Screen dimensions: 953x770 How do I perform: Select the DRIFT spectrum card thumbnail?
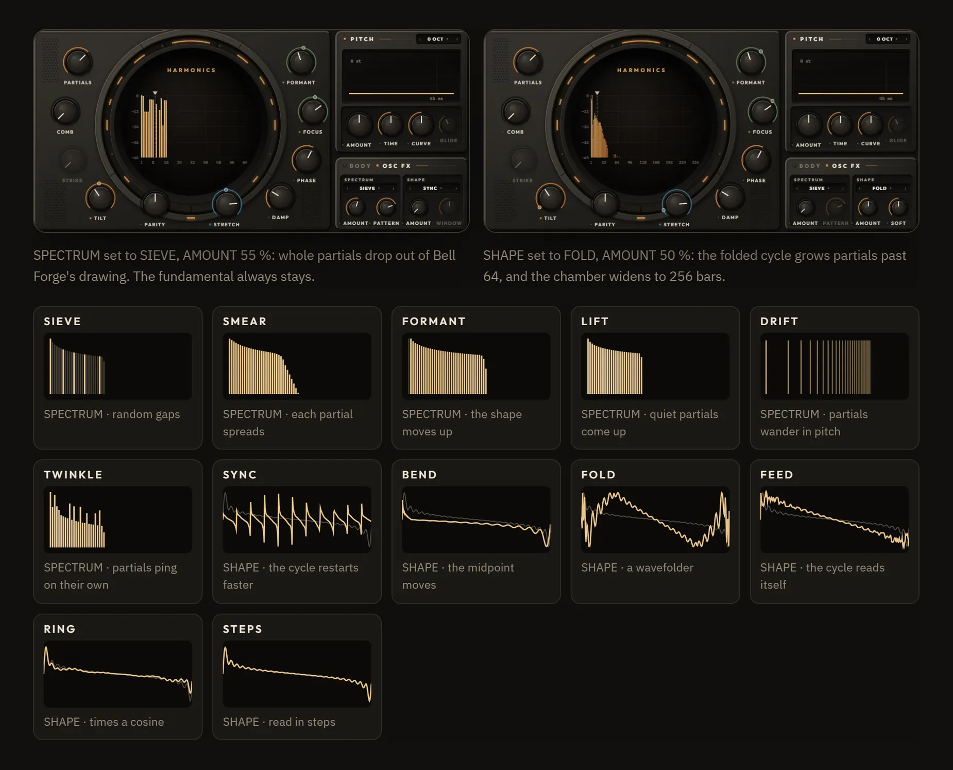pyautogui.click(x=835, y=366)
